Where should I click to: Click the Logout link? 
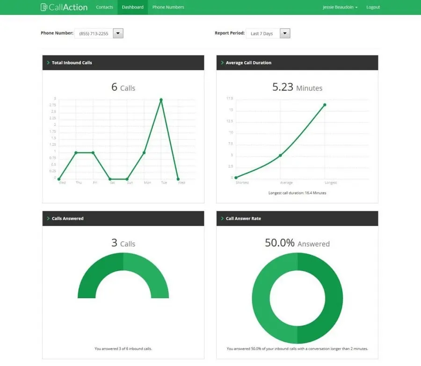(373, 7)
